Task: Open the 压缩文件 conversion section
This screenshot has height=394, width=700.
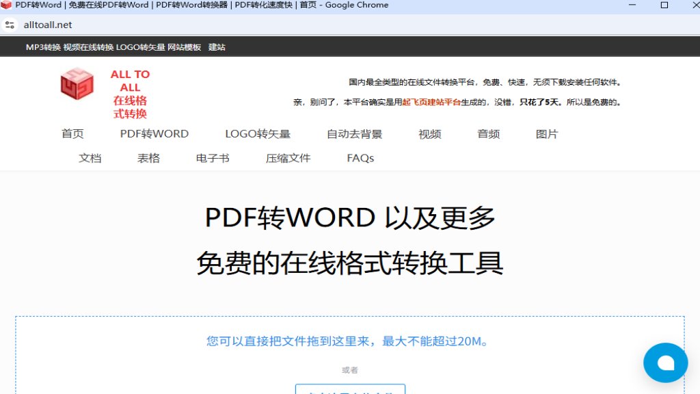Action: click(288, 158)
